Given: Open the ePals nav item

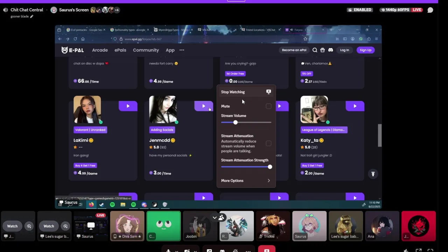Looking at the screenshot, I should [x=120, y=50].
